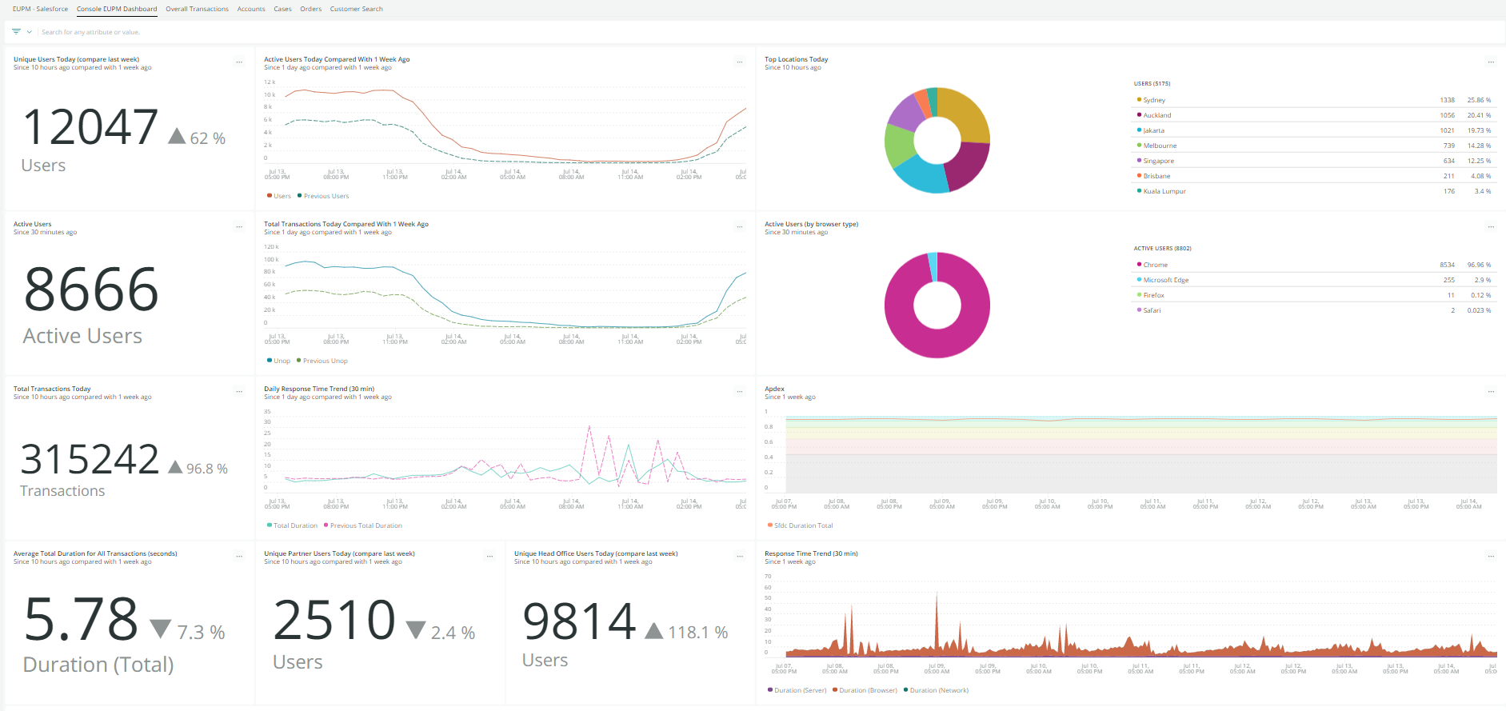Toggle the Users series legend
1506x711 pixels.
coord(279,196)
